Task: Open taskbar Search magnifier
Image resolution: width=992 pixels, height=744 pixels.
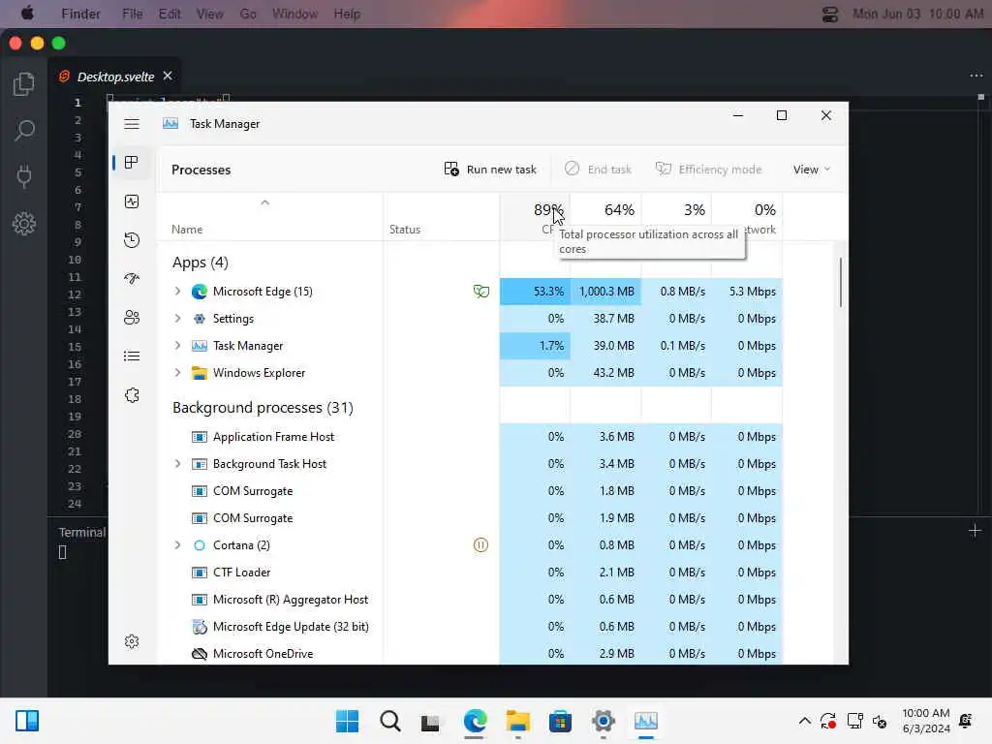Action: pyautogui.click(x=390, y=721)
